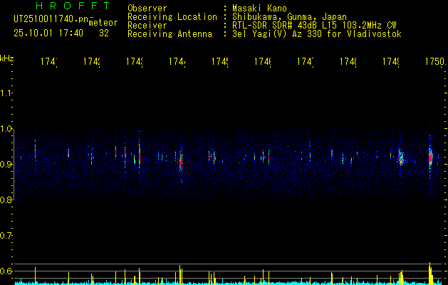The height and width of the screenshot is (285, 448).
Task: Select the meteor count value 32
Action: [x=104, y=33]
